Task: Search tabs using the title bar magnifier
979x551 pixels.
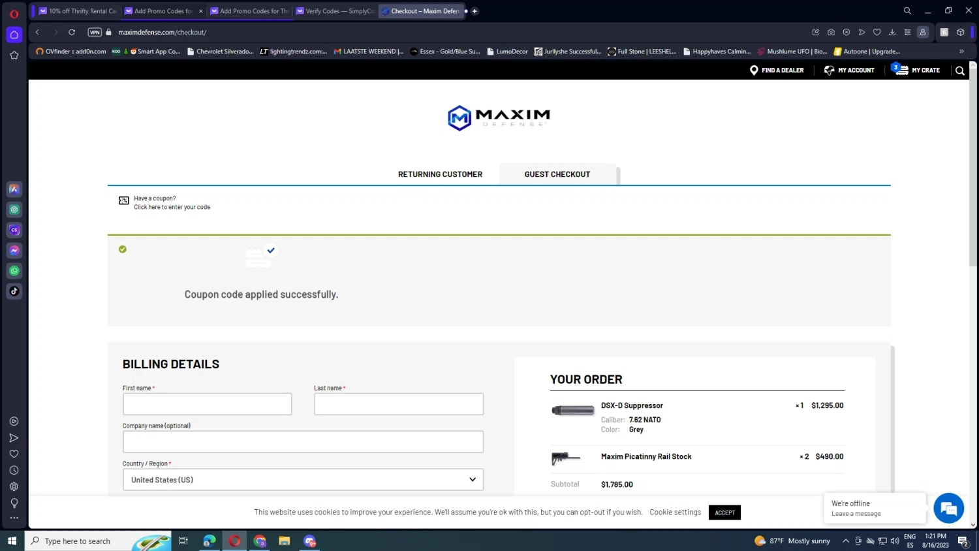Action: coord(907,10)
